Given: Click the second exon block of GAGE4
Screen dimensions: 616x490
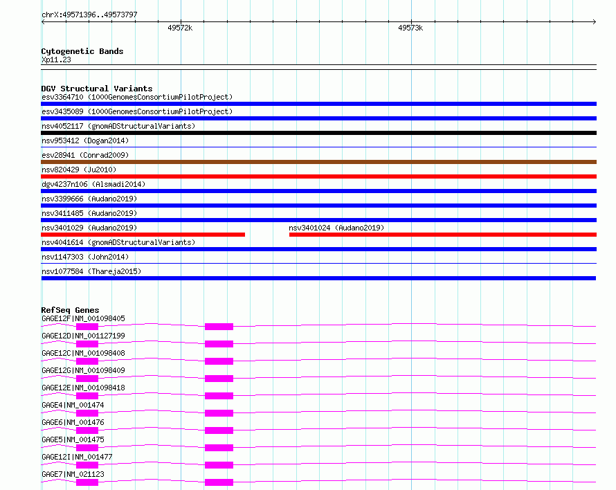Looking at the screenshot, I should pos(219,413).
